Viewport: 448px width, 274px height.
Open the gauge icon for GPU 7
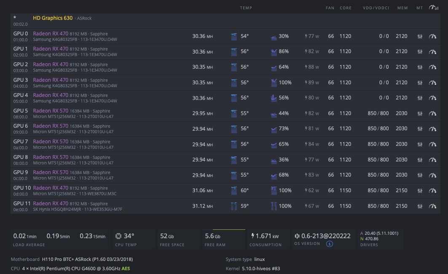pyautogui.click(x=432, y=144)
